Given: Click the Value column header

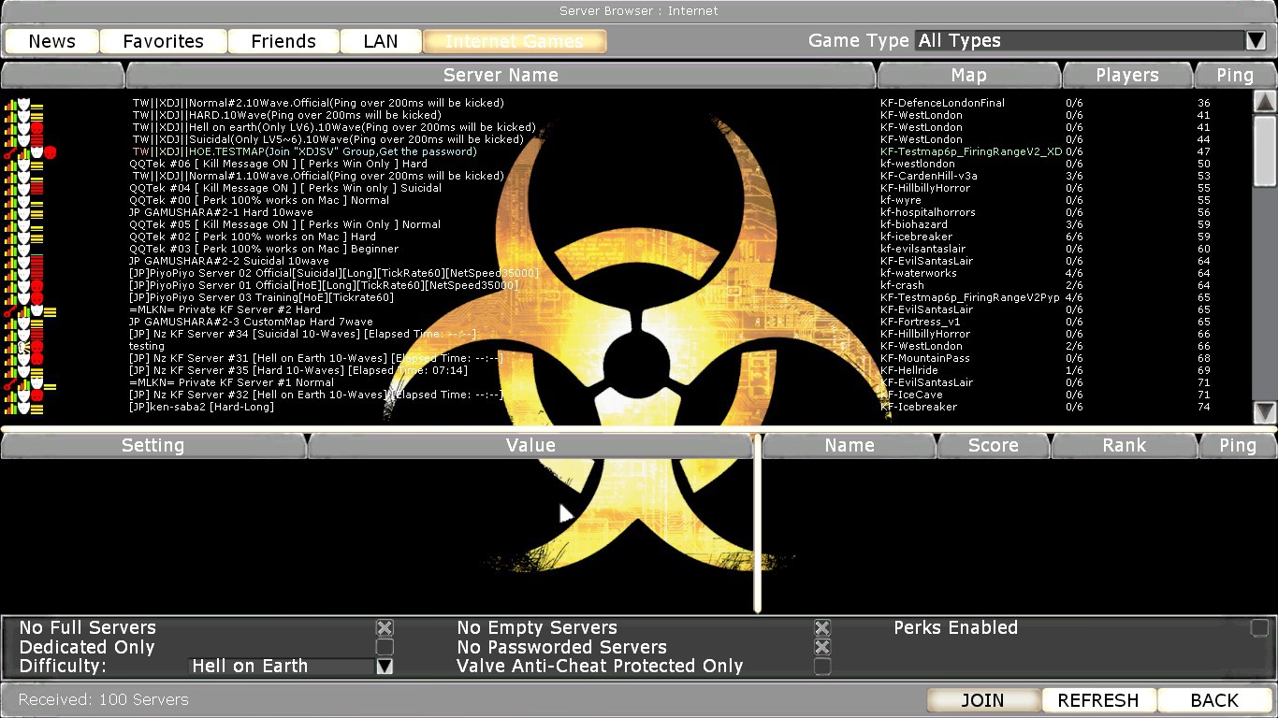Looking at the screenshot, I should click(530, 446).
